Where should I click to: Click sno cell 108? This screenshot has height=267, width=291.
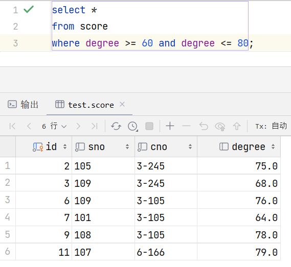coord(103,234)
